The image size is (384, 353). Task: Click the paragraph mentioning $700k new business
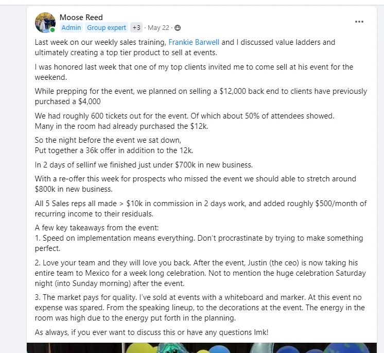pyautogui.click(x=144, y=165)
